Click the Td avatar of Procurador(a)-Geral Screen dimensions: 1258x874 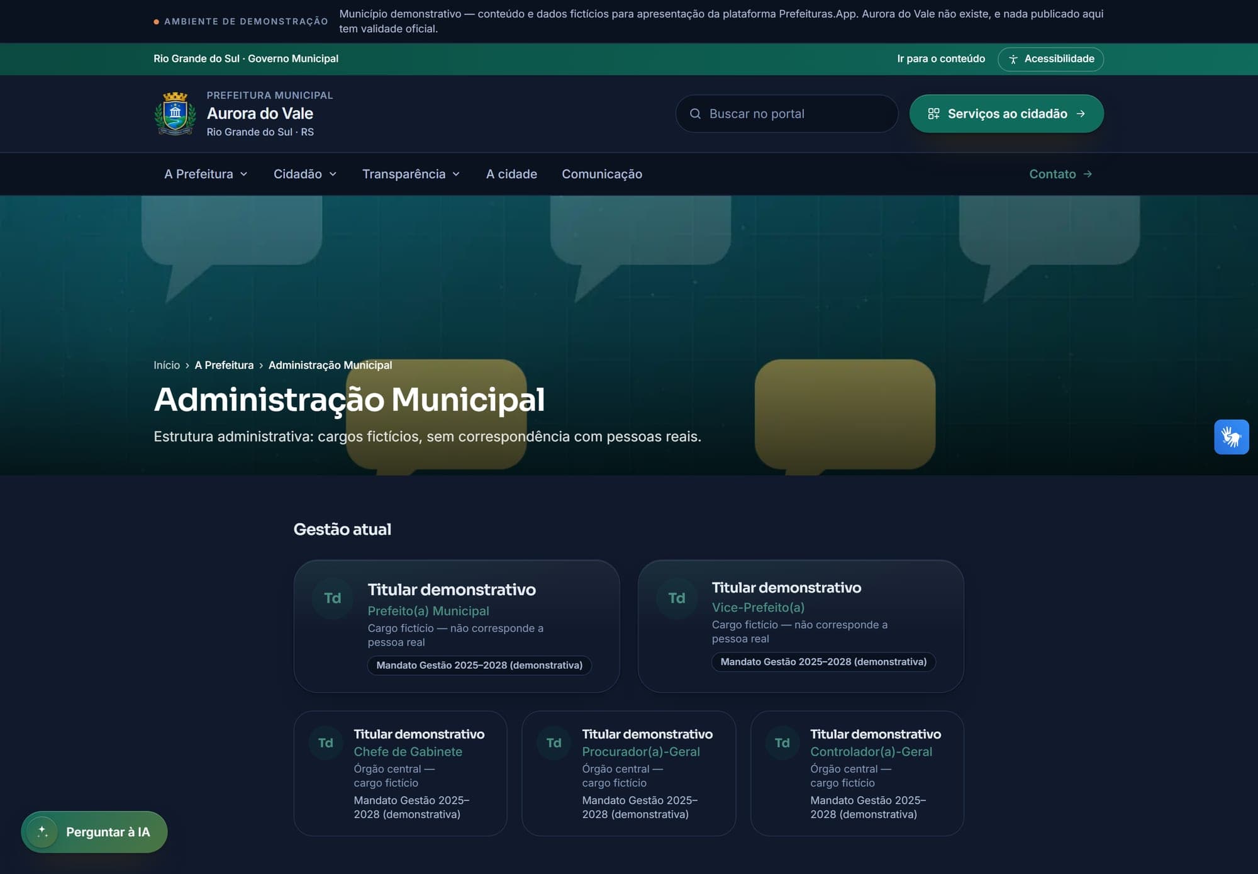click(x=554, y=742)
